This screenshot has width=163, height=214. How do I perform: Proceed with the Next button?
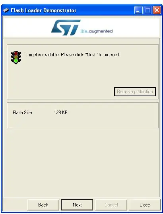click(x=77, y=205)
